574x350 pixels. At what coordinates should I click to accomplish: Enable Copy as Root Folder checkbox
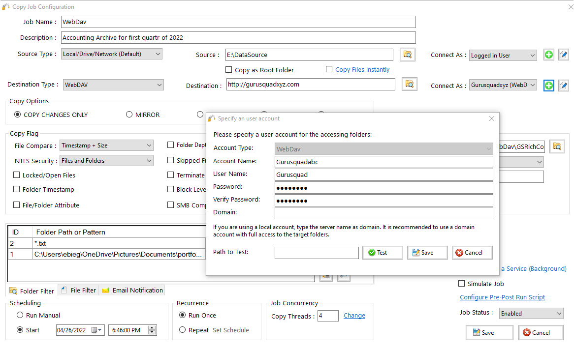(x=229, y=69)
